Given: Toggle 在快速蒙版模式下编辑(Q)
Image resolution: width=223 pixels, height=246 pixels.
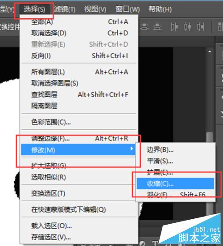Looking at the screenshot, I should pyautogui.click(x=79, y=209).
